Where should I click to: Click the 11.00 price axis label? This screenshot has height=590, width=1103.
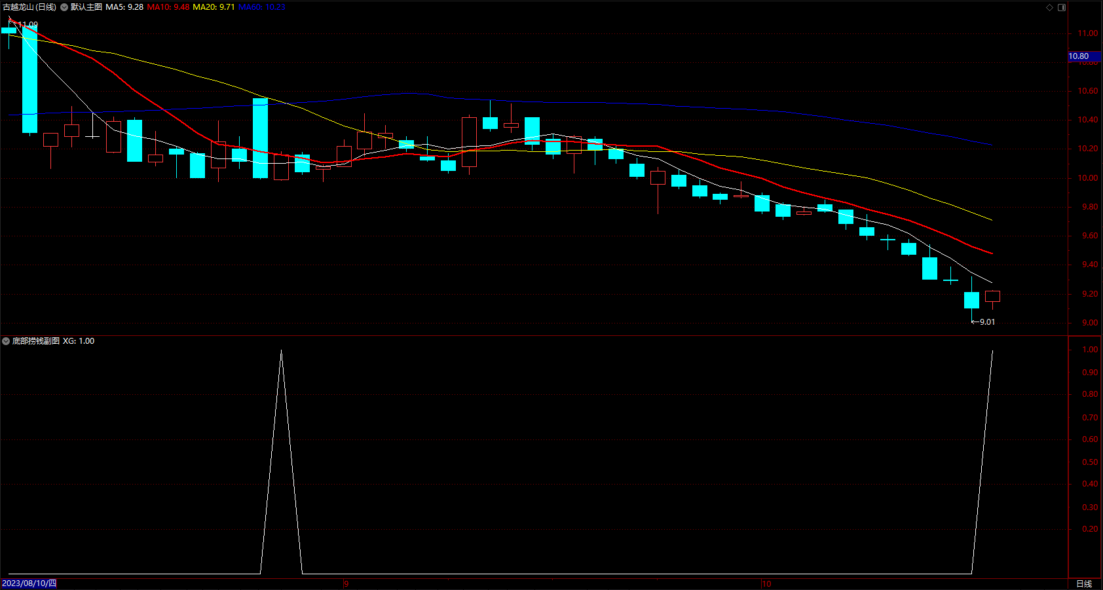(x=1088, y=33)
